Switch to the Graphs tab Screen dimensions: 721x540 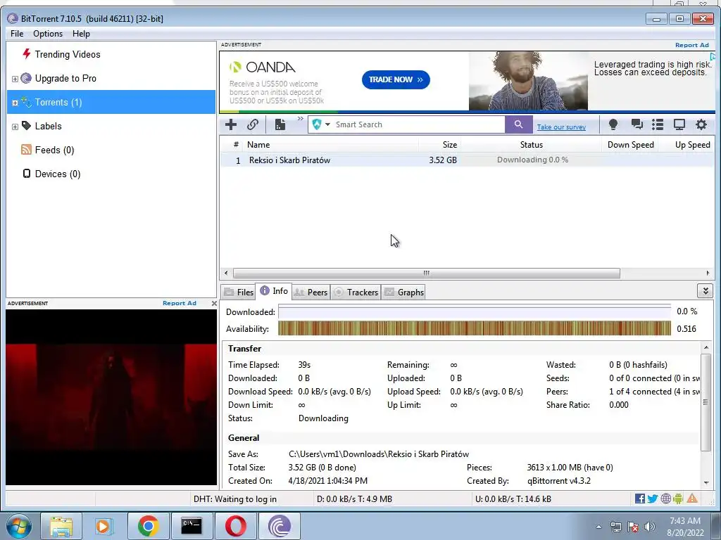pos(403,292)
